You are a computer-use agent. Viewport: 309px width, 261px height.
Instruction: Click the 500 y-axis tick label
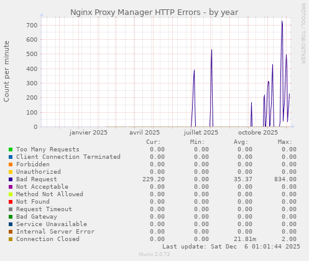point(32,54)
